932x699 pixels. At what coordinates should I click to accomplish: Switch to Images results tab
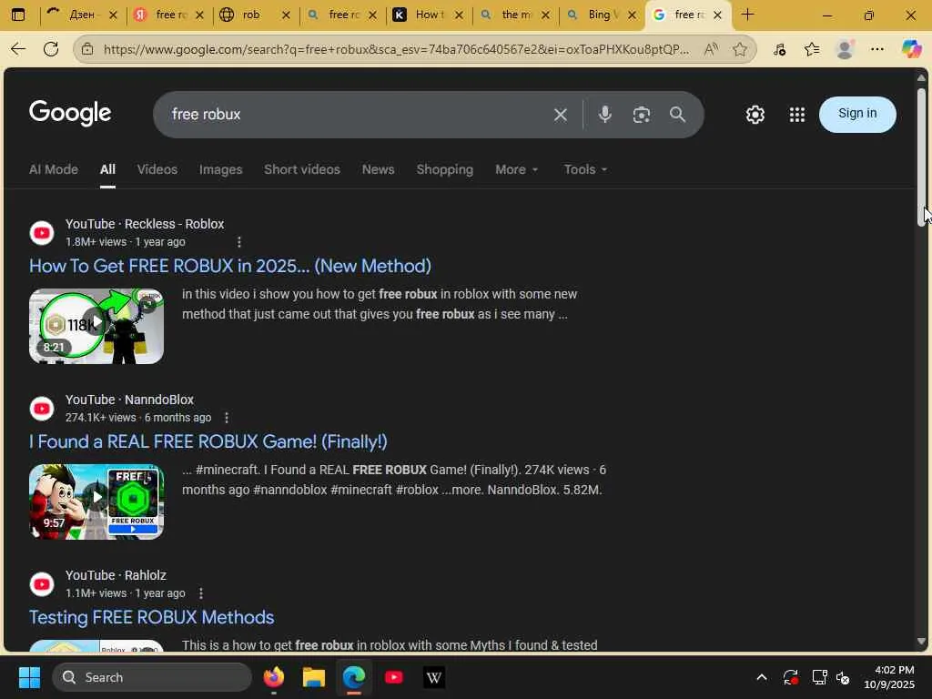tap(220, 169)
